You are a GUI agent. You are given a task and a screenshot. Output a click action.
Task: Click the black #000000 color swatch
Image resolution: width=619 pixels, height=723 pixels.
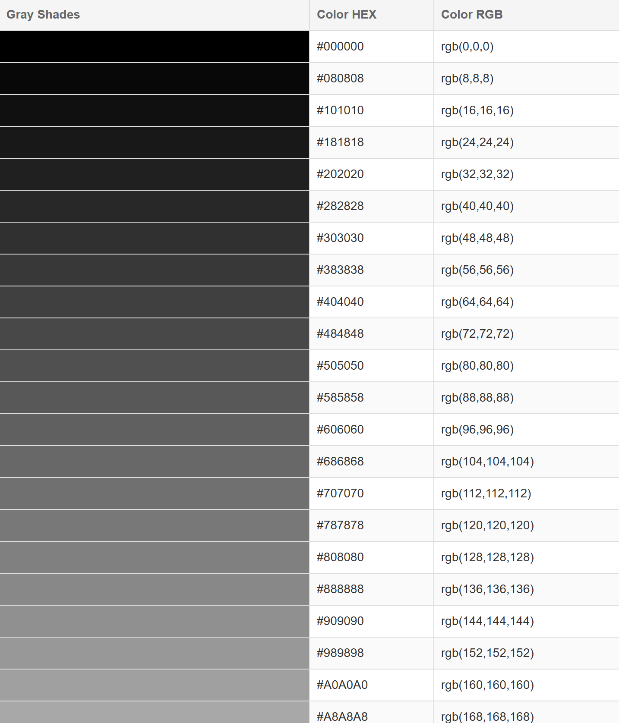(x=155, y=47)
